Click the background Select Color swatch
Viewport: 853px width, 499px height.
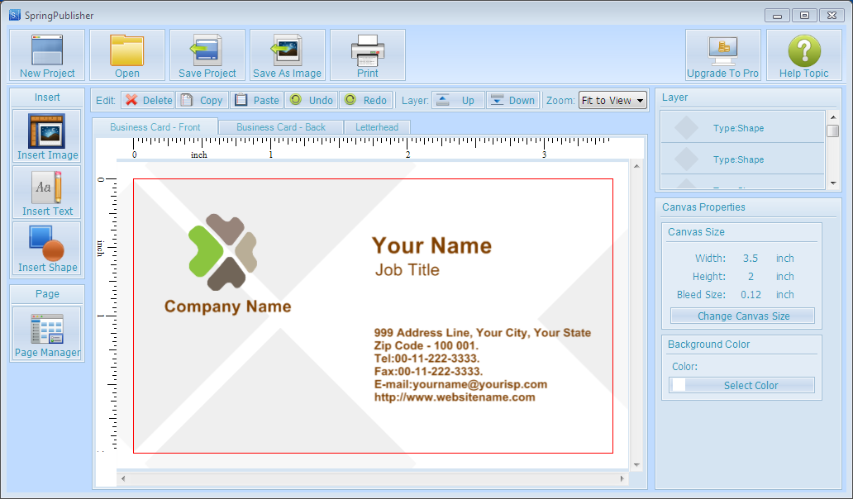coord(679,385)
